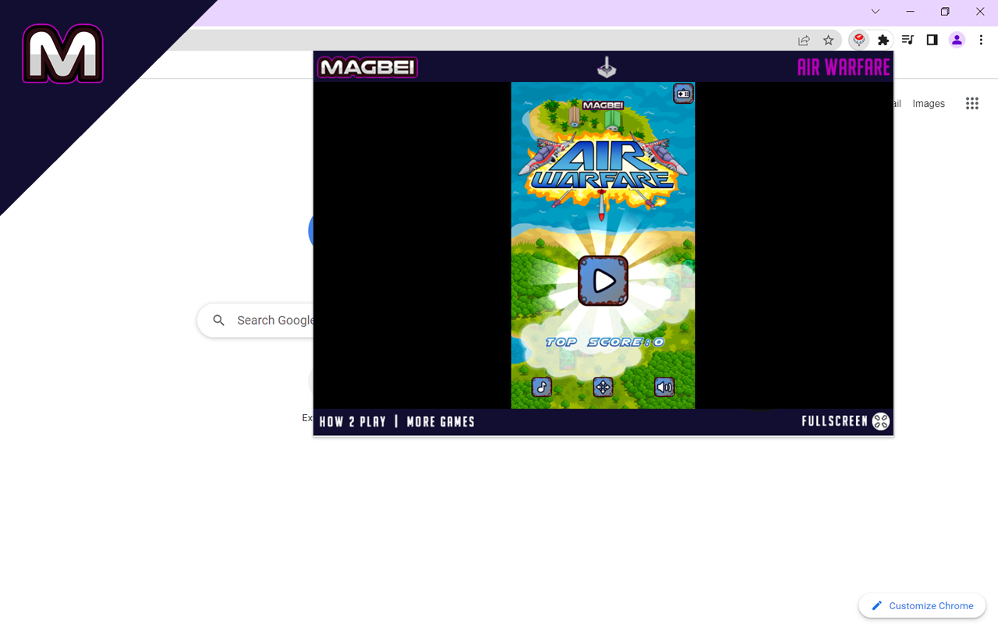Open the Google apps grid launcher

(x=971, y=104)
